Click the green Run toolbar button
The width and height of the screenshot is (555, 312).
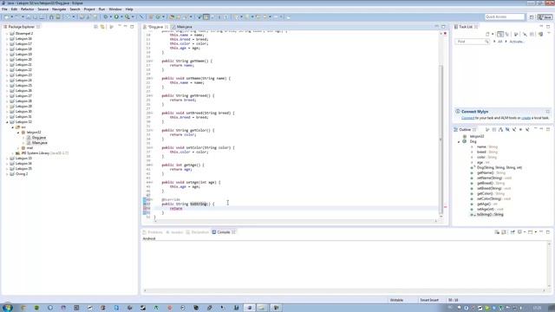coord(116,17)
